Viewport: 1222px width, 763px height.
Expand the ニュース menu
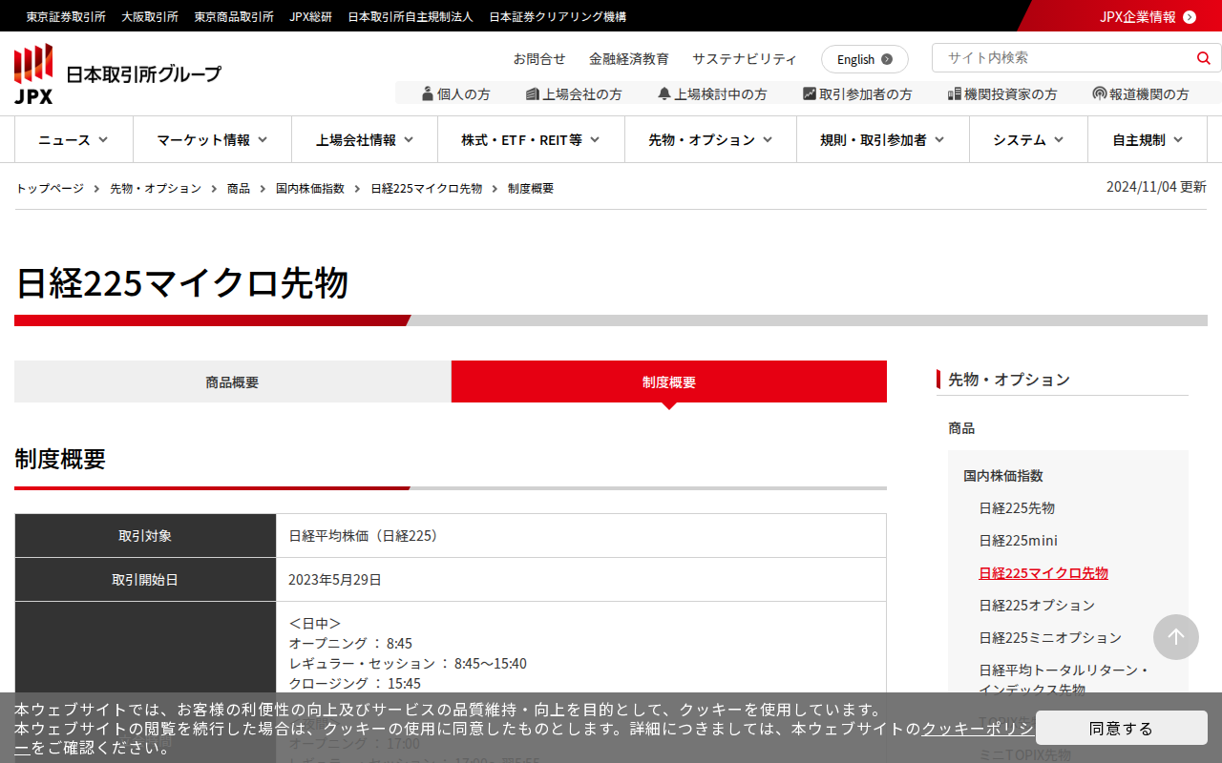coord(74,139)
